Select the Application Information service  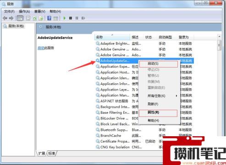click(117, 84)
